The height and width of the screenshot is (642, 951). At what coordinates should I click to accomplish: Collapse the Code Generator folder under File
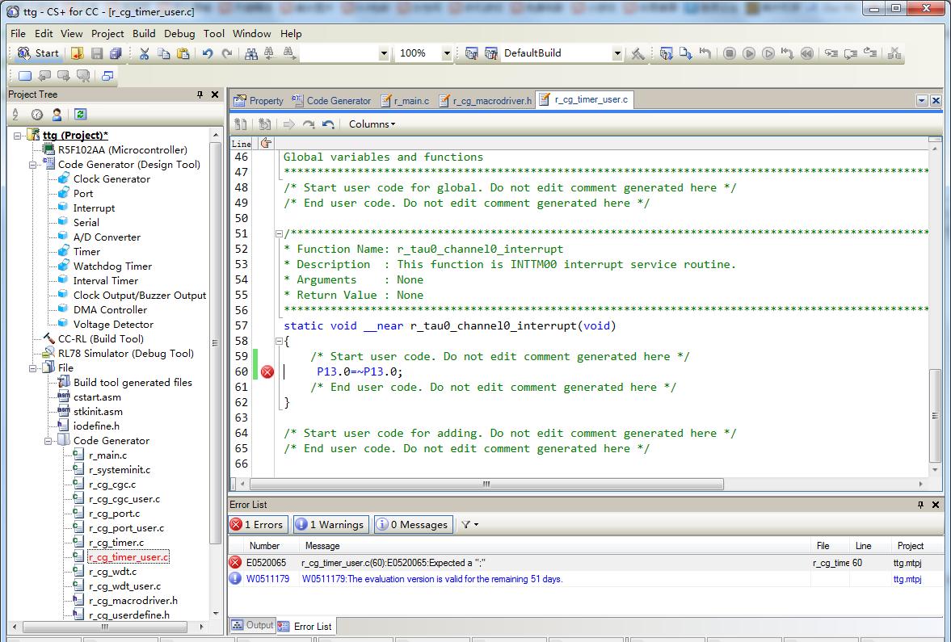[x=48, y=441]
